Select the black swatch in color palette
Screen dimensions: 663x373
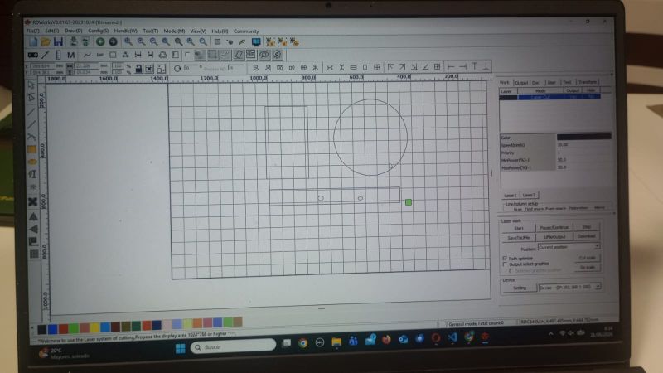[x=42, y=329]
